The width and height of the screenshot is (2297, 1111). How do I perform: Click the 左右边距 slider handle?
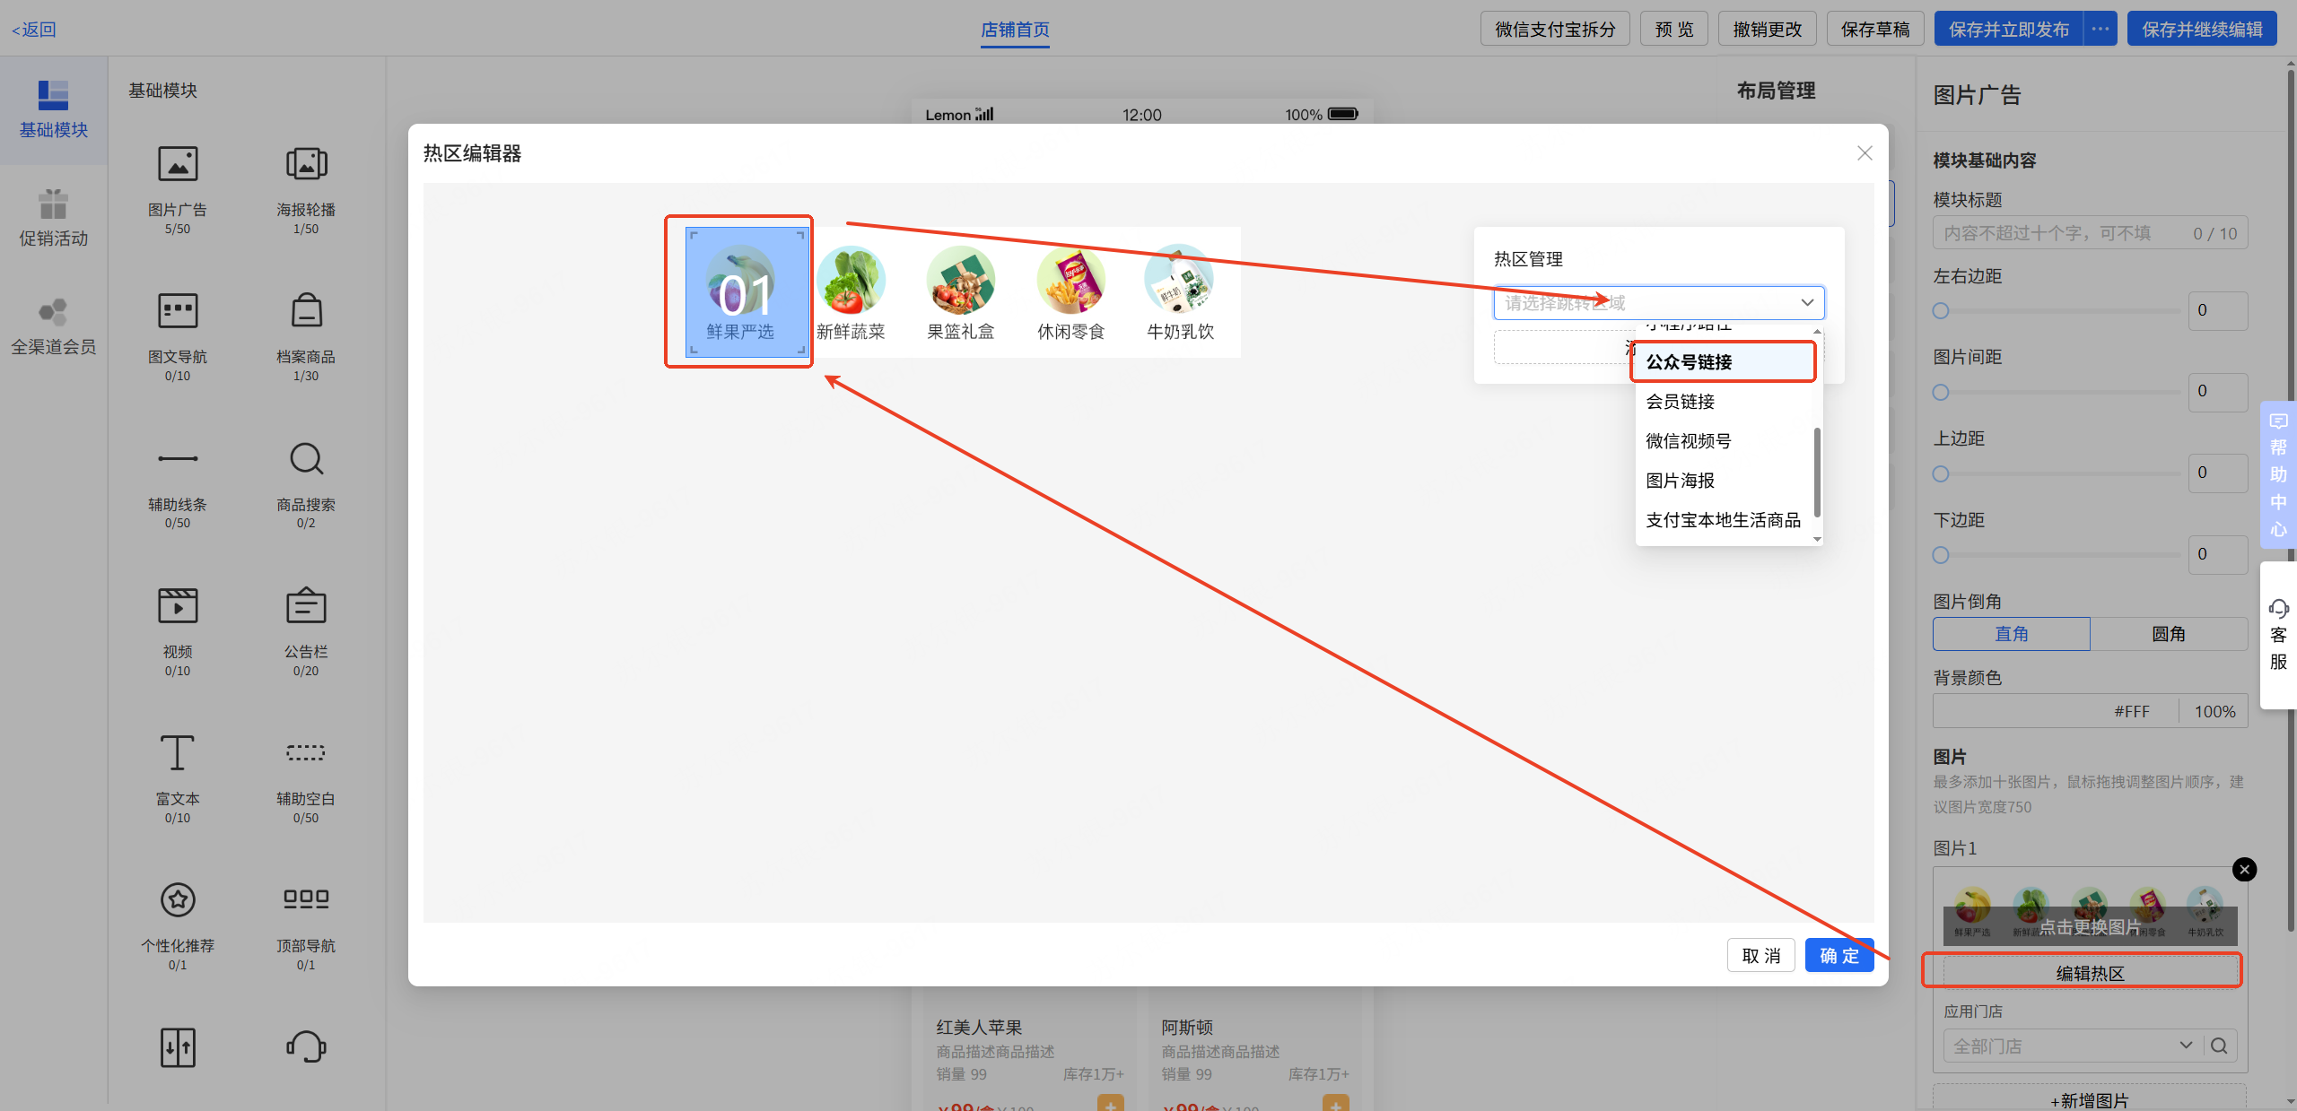pos(1941,311)
